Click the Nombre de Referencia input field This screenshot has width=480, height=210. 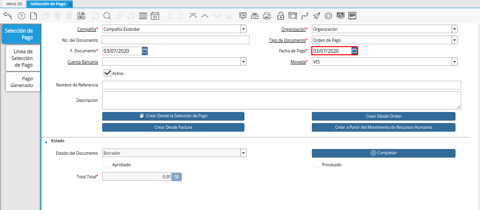click(x=281, y=85)
